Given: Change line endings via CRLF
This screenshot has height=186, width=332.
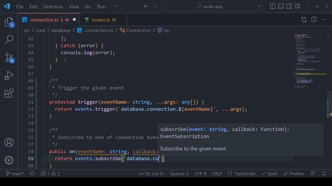Looking at the screenshot, I should [217, 174].
